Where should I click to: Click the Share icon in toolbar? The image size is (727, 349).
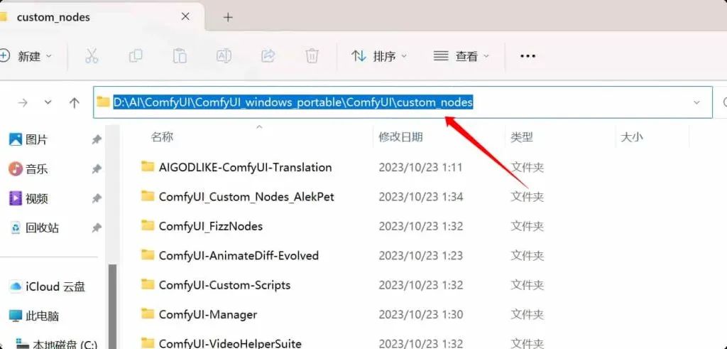pos(268,56)
